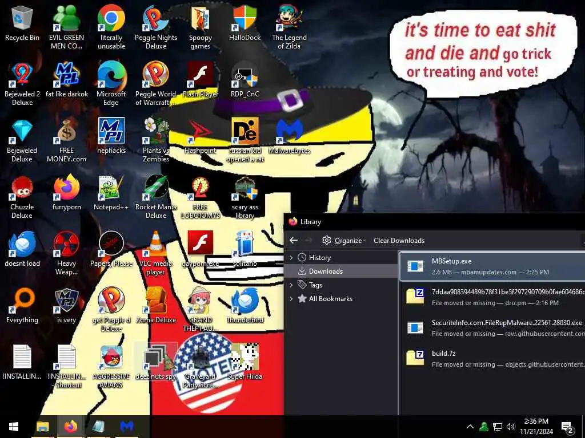Image resolution: width=585 pixels, height=438 pixels.
Task: Select the build.7z download entry
Action: pos(492,359)
